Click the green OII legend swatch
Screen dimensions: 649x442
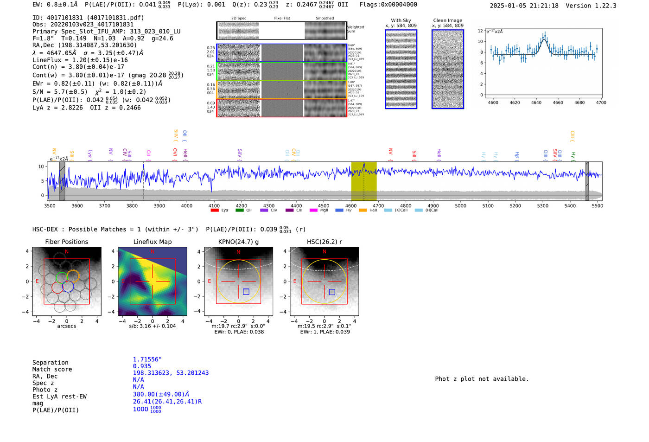coord(239,210)
